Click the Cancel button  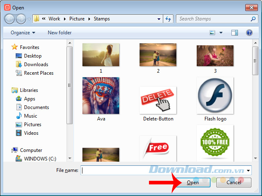tap(234, 183)
